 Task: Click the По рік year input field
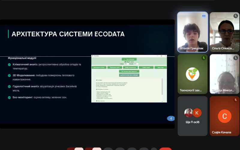[x=136, y=64]
